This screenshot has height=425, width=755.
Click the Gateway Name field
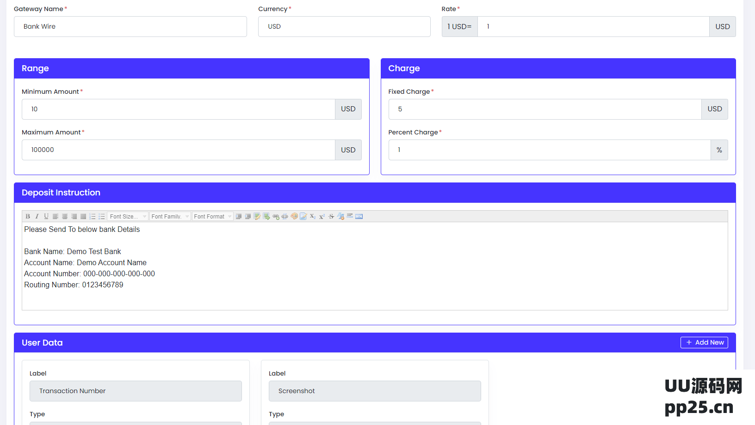(x=130, y=27)
